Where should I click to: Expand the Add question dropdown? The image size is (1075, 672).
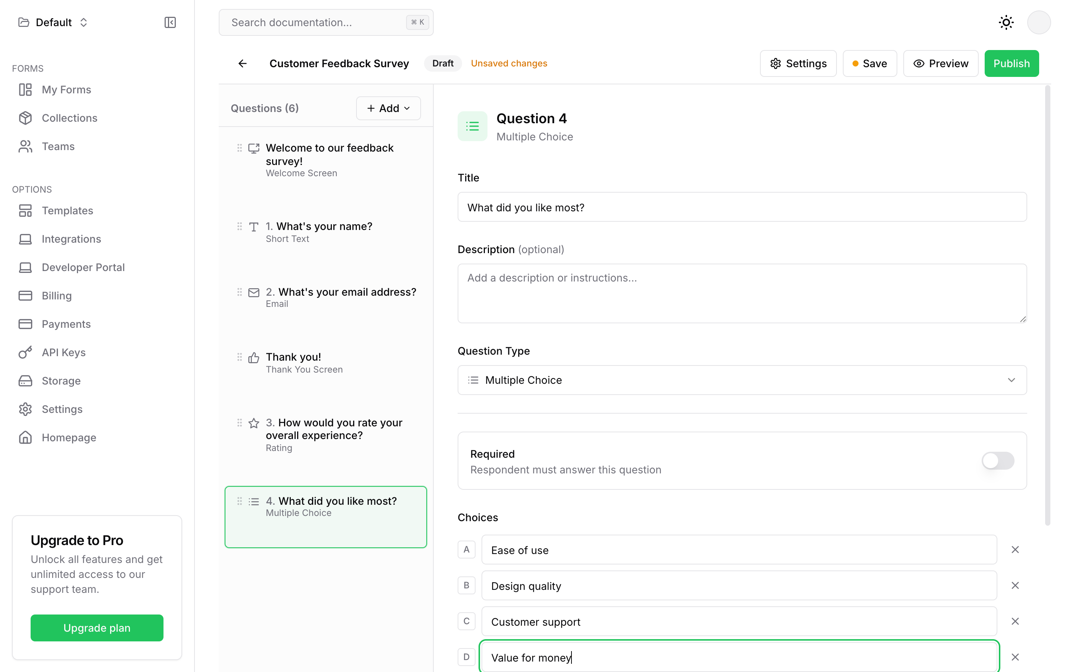388,108
